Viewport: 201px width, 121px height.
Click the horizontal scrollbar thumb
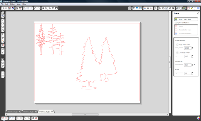(85, 114)
